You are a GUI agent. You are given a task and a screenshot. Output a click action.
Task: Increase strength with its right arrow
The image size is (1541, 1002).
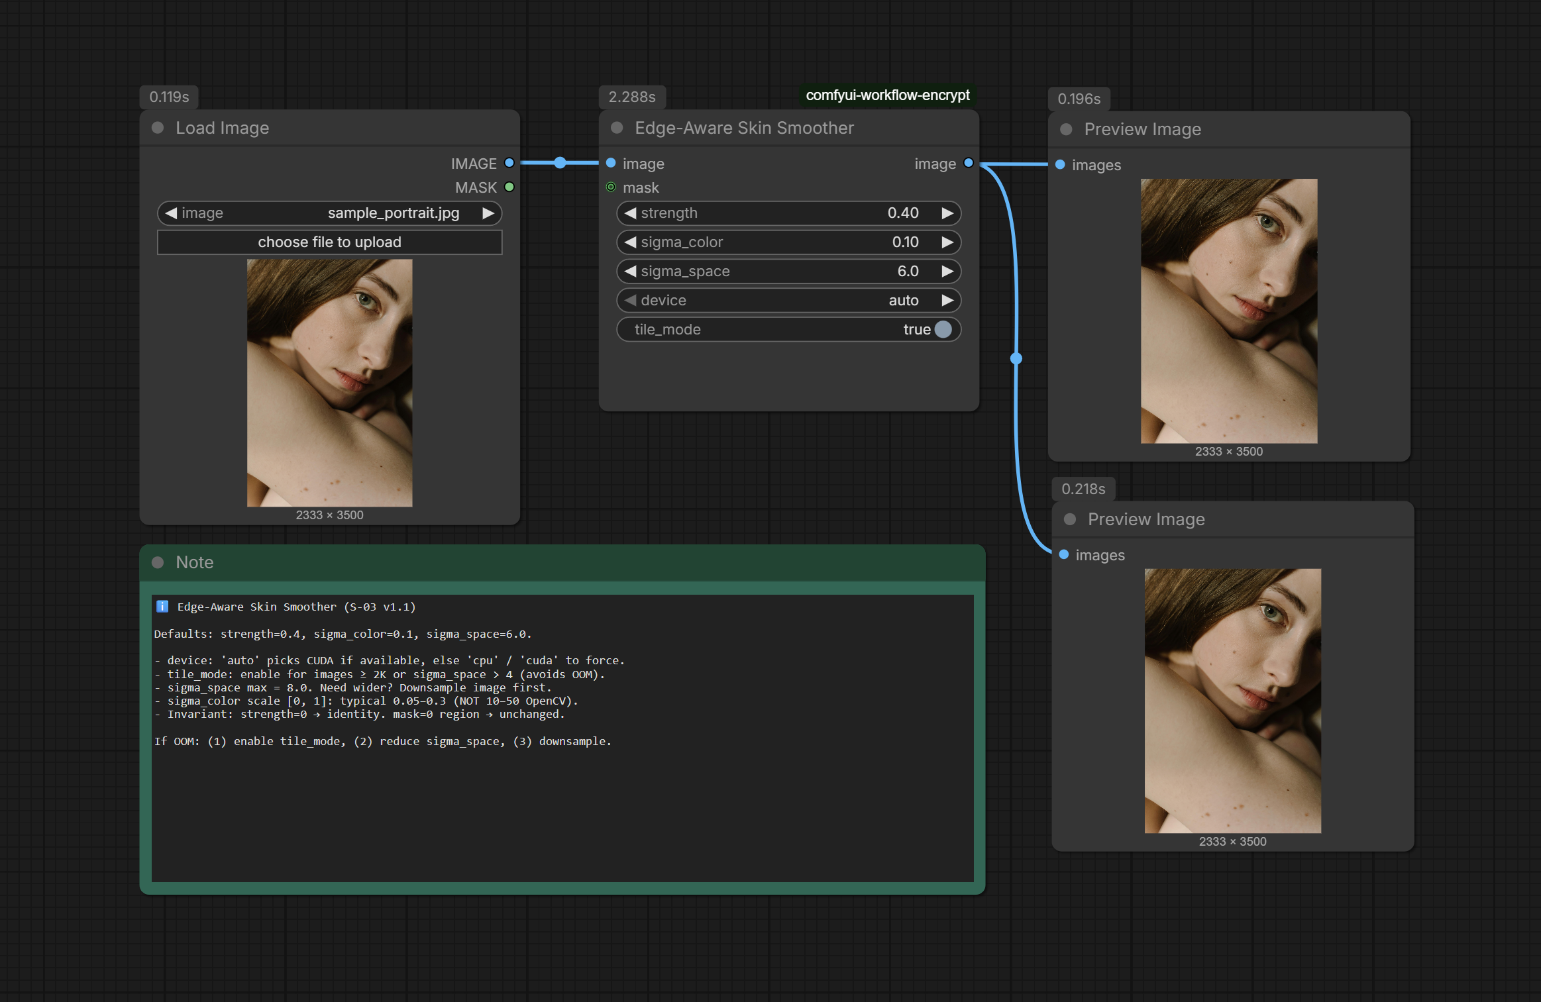click(947, 213)
